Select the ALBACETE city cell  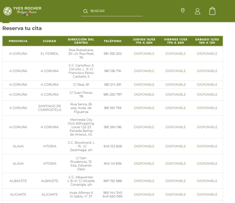(49, 181)
